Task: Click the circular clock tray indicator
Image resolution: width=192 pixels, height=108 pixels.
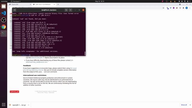Action: (167, 1)
